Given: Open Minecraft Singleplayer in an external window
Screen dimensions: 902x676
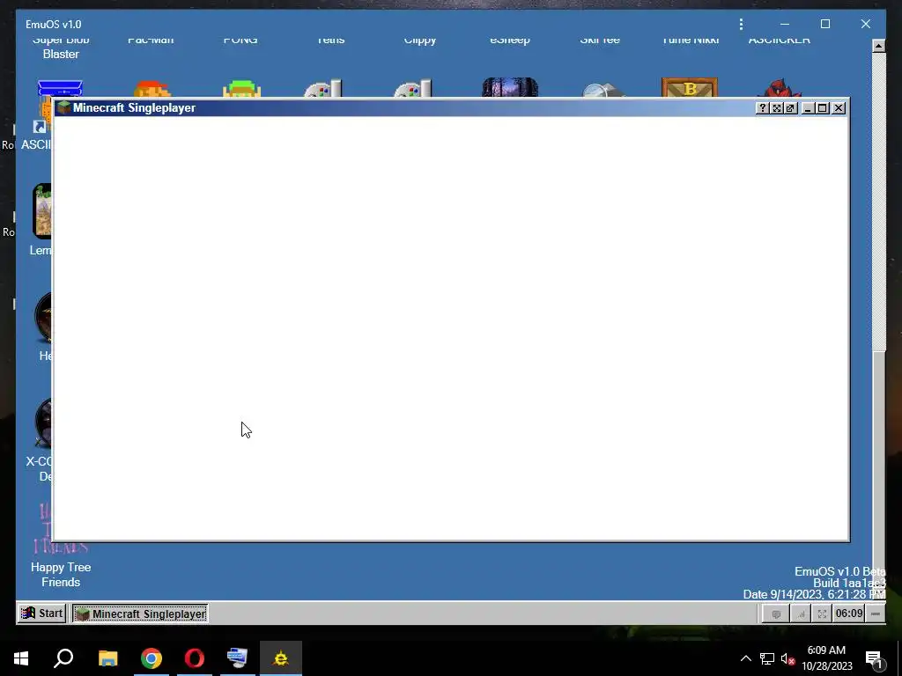Looking at the screenshot, I should point(791,108).
